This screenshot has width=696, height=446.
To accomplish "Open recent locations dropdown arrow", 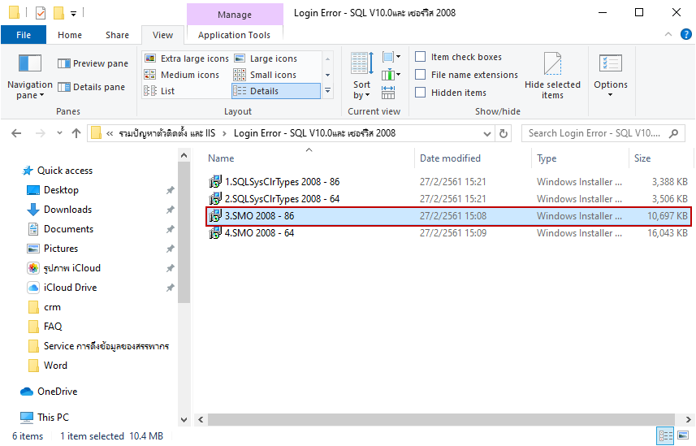I will (59, 133).
